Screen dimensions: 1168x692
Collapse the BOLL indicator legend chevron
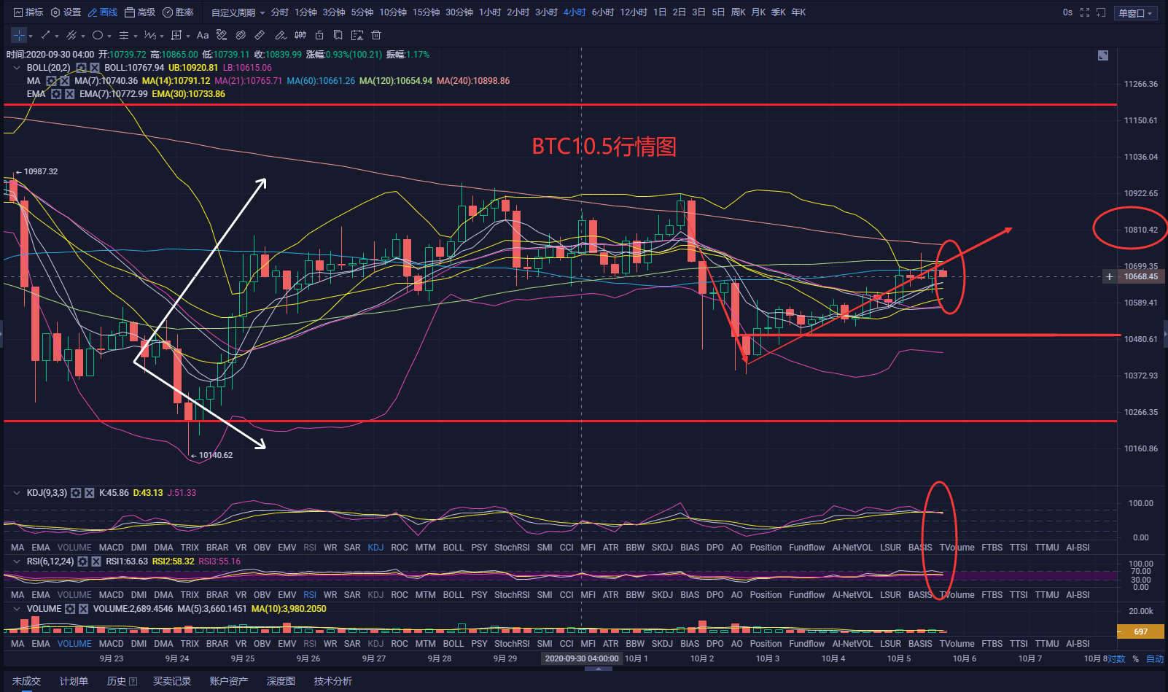click(x=17, y=68)
